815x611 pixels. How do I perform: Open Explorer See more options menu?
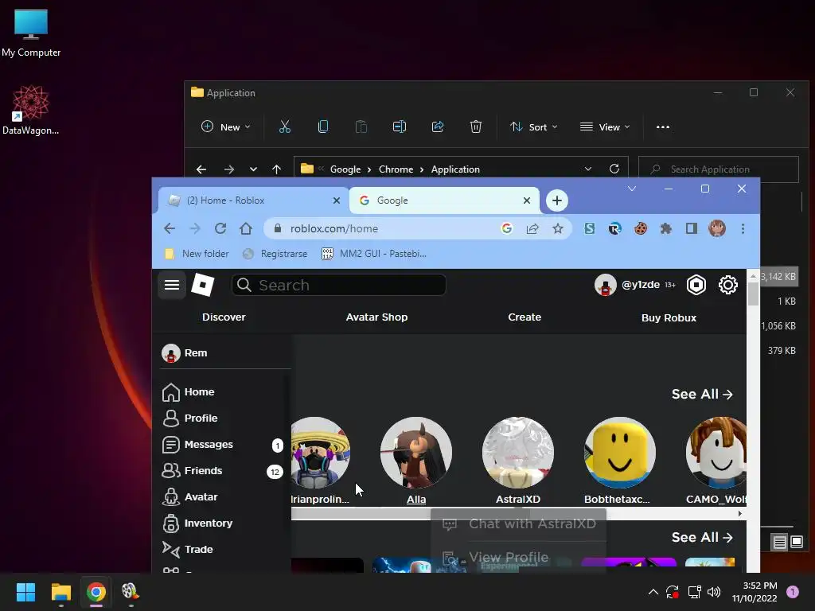pos(663,126)
